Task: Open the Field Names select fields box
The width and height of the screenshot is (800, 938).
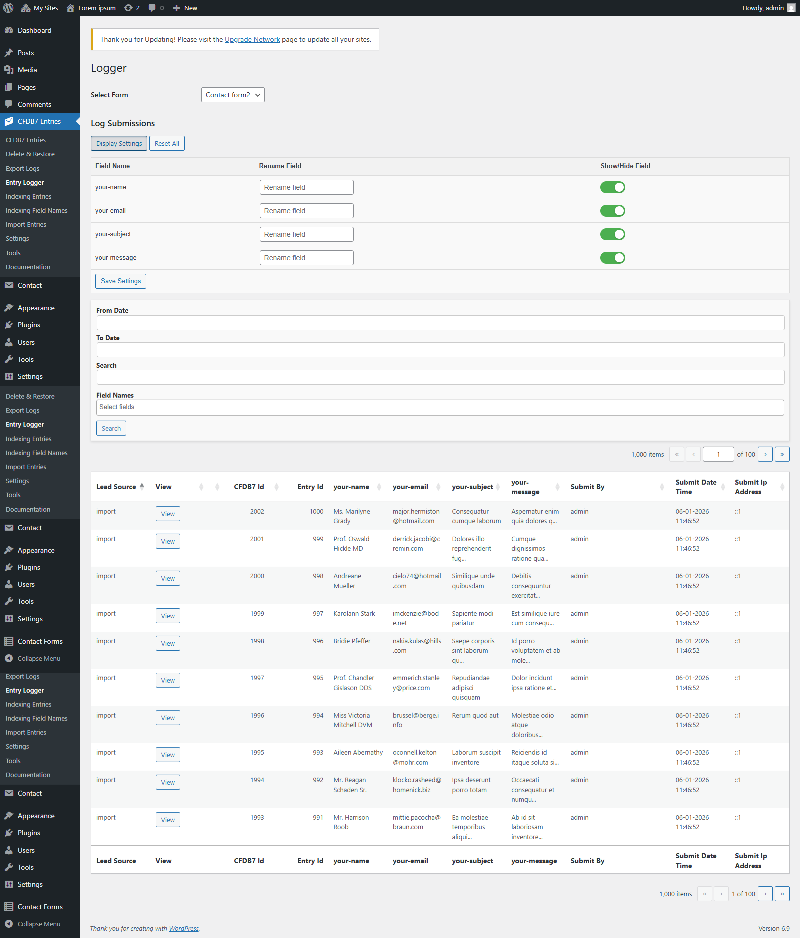Action: coord(440,407)
